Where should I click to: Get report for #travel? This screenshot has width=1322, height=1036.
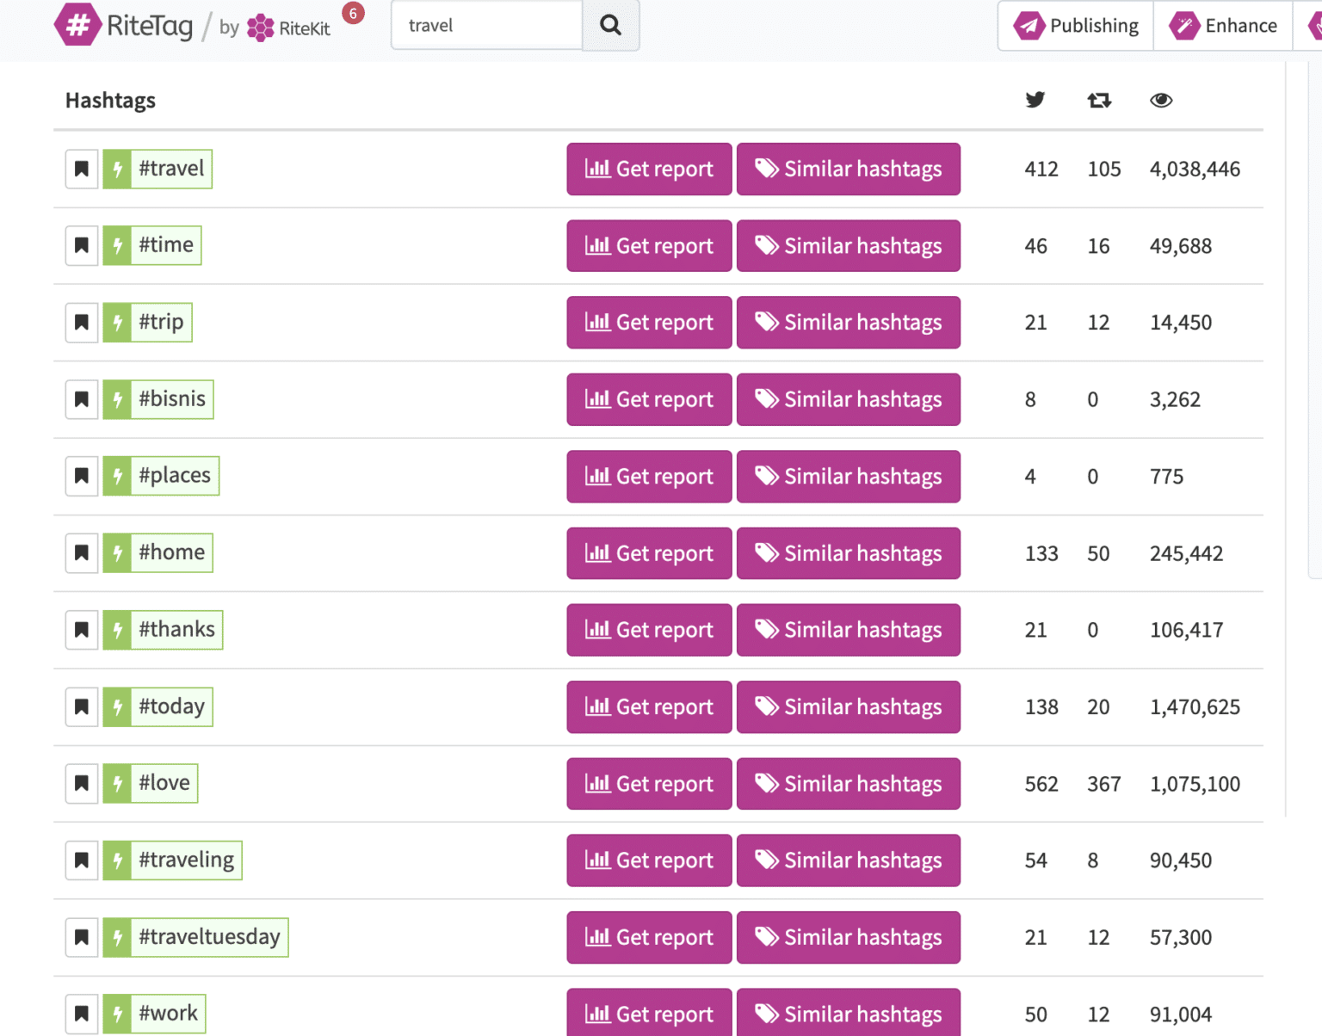tap(648, 169)
